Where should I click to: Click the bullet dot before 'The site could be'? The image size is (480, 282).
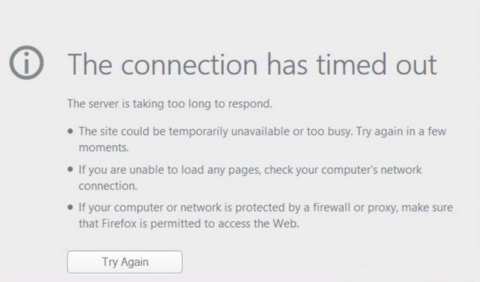(x=70, y=132)
